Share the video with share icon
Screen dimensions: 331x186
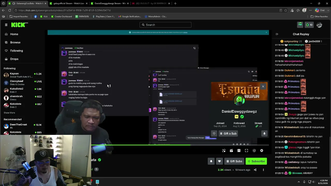pos(255,170)
